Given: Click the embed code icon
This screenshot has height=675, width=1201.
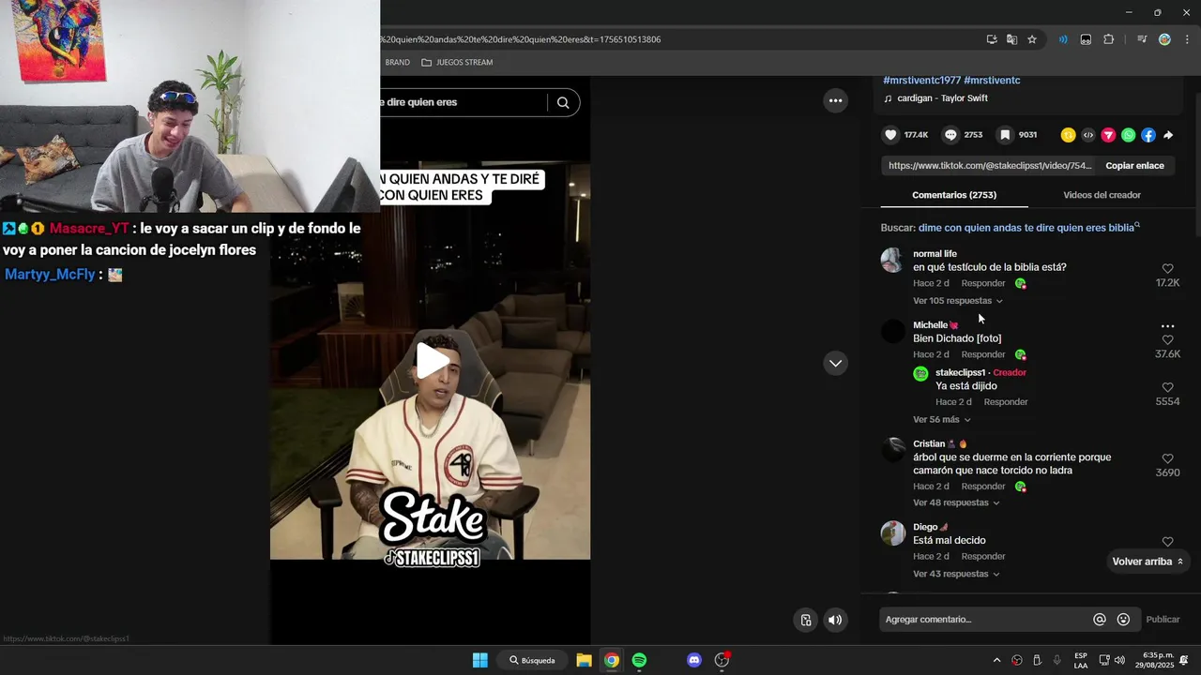Looking at the screenshot, I should [1088, 135].
